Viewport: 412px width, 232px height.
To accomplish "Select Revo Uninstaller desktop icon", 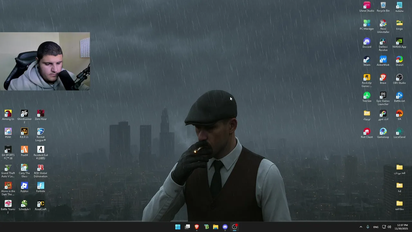I will [x=383, y=26].
